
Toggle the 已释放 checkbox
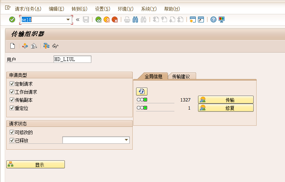12,140
